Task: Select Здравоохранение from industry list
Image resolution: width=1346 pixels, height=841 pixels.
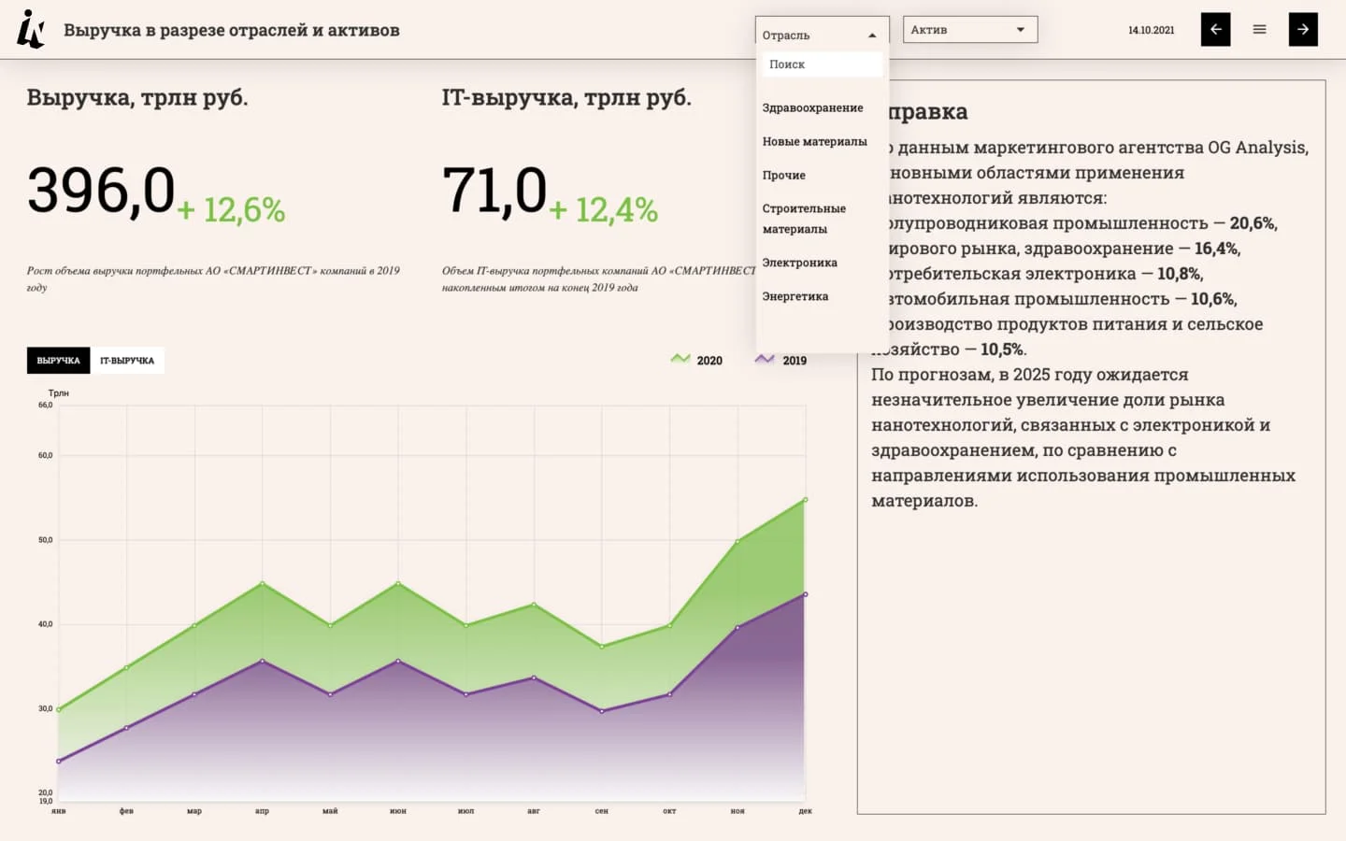Action: tap(812, 108)
